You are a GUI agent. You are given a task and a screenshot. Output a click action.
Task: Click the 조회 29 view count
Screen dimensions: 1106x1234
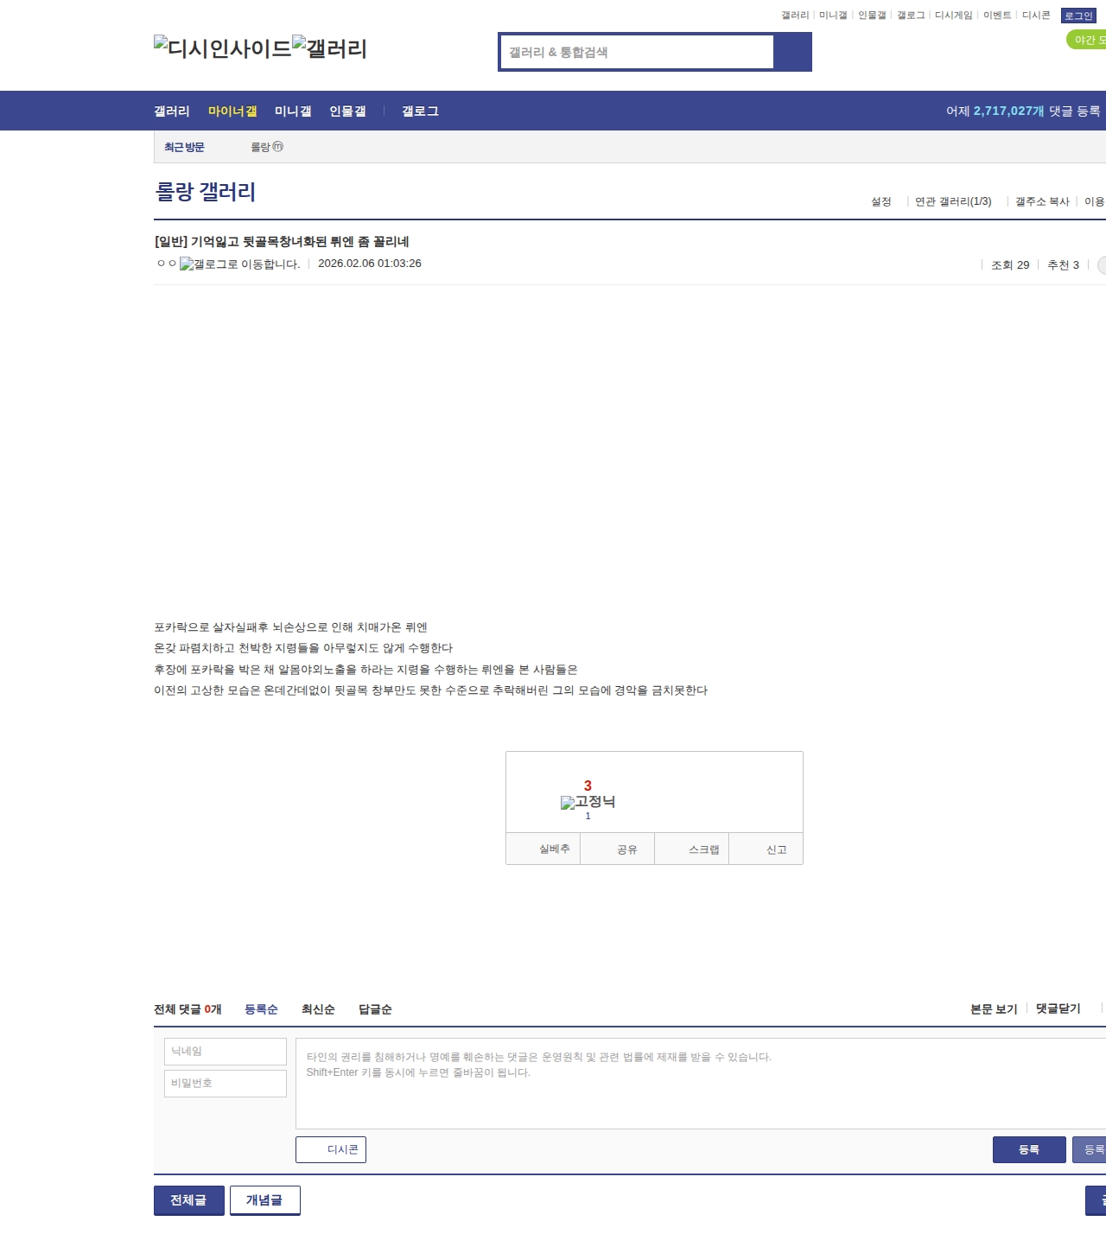coord(1010,265)
